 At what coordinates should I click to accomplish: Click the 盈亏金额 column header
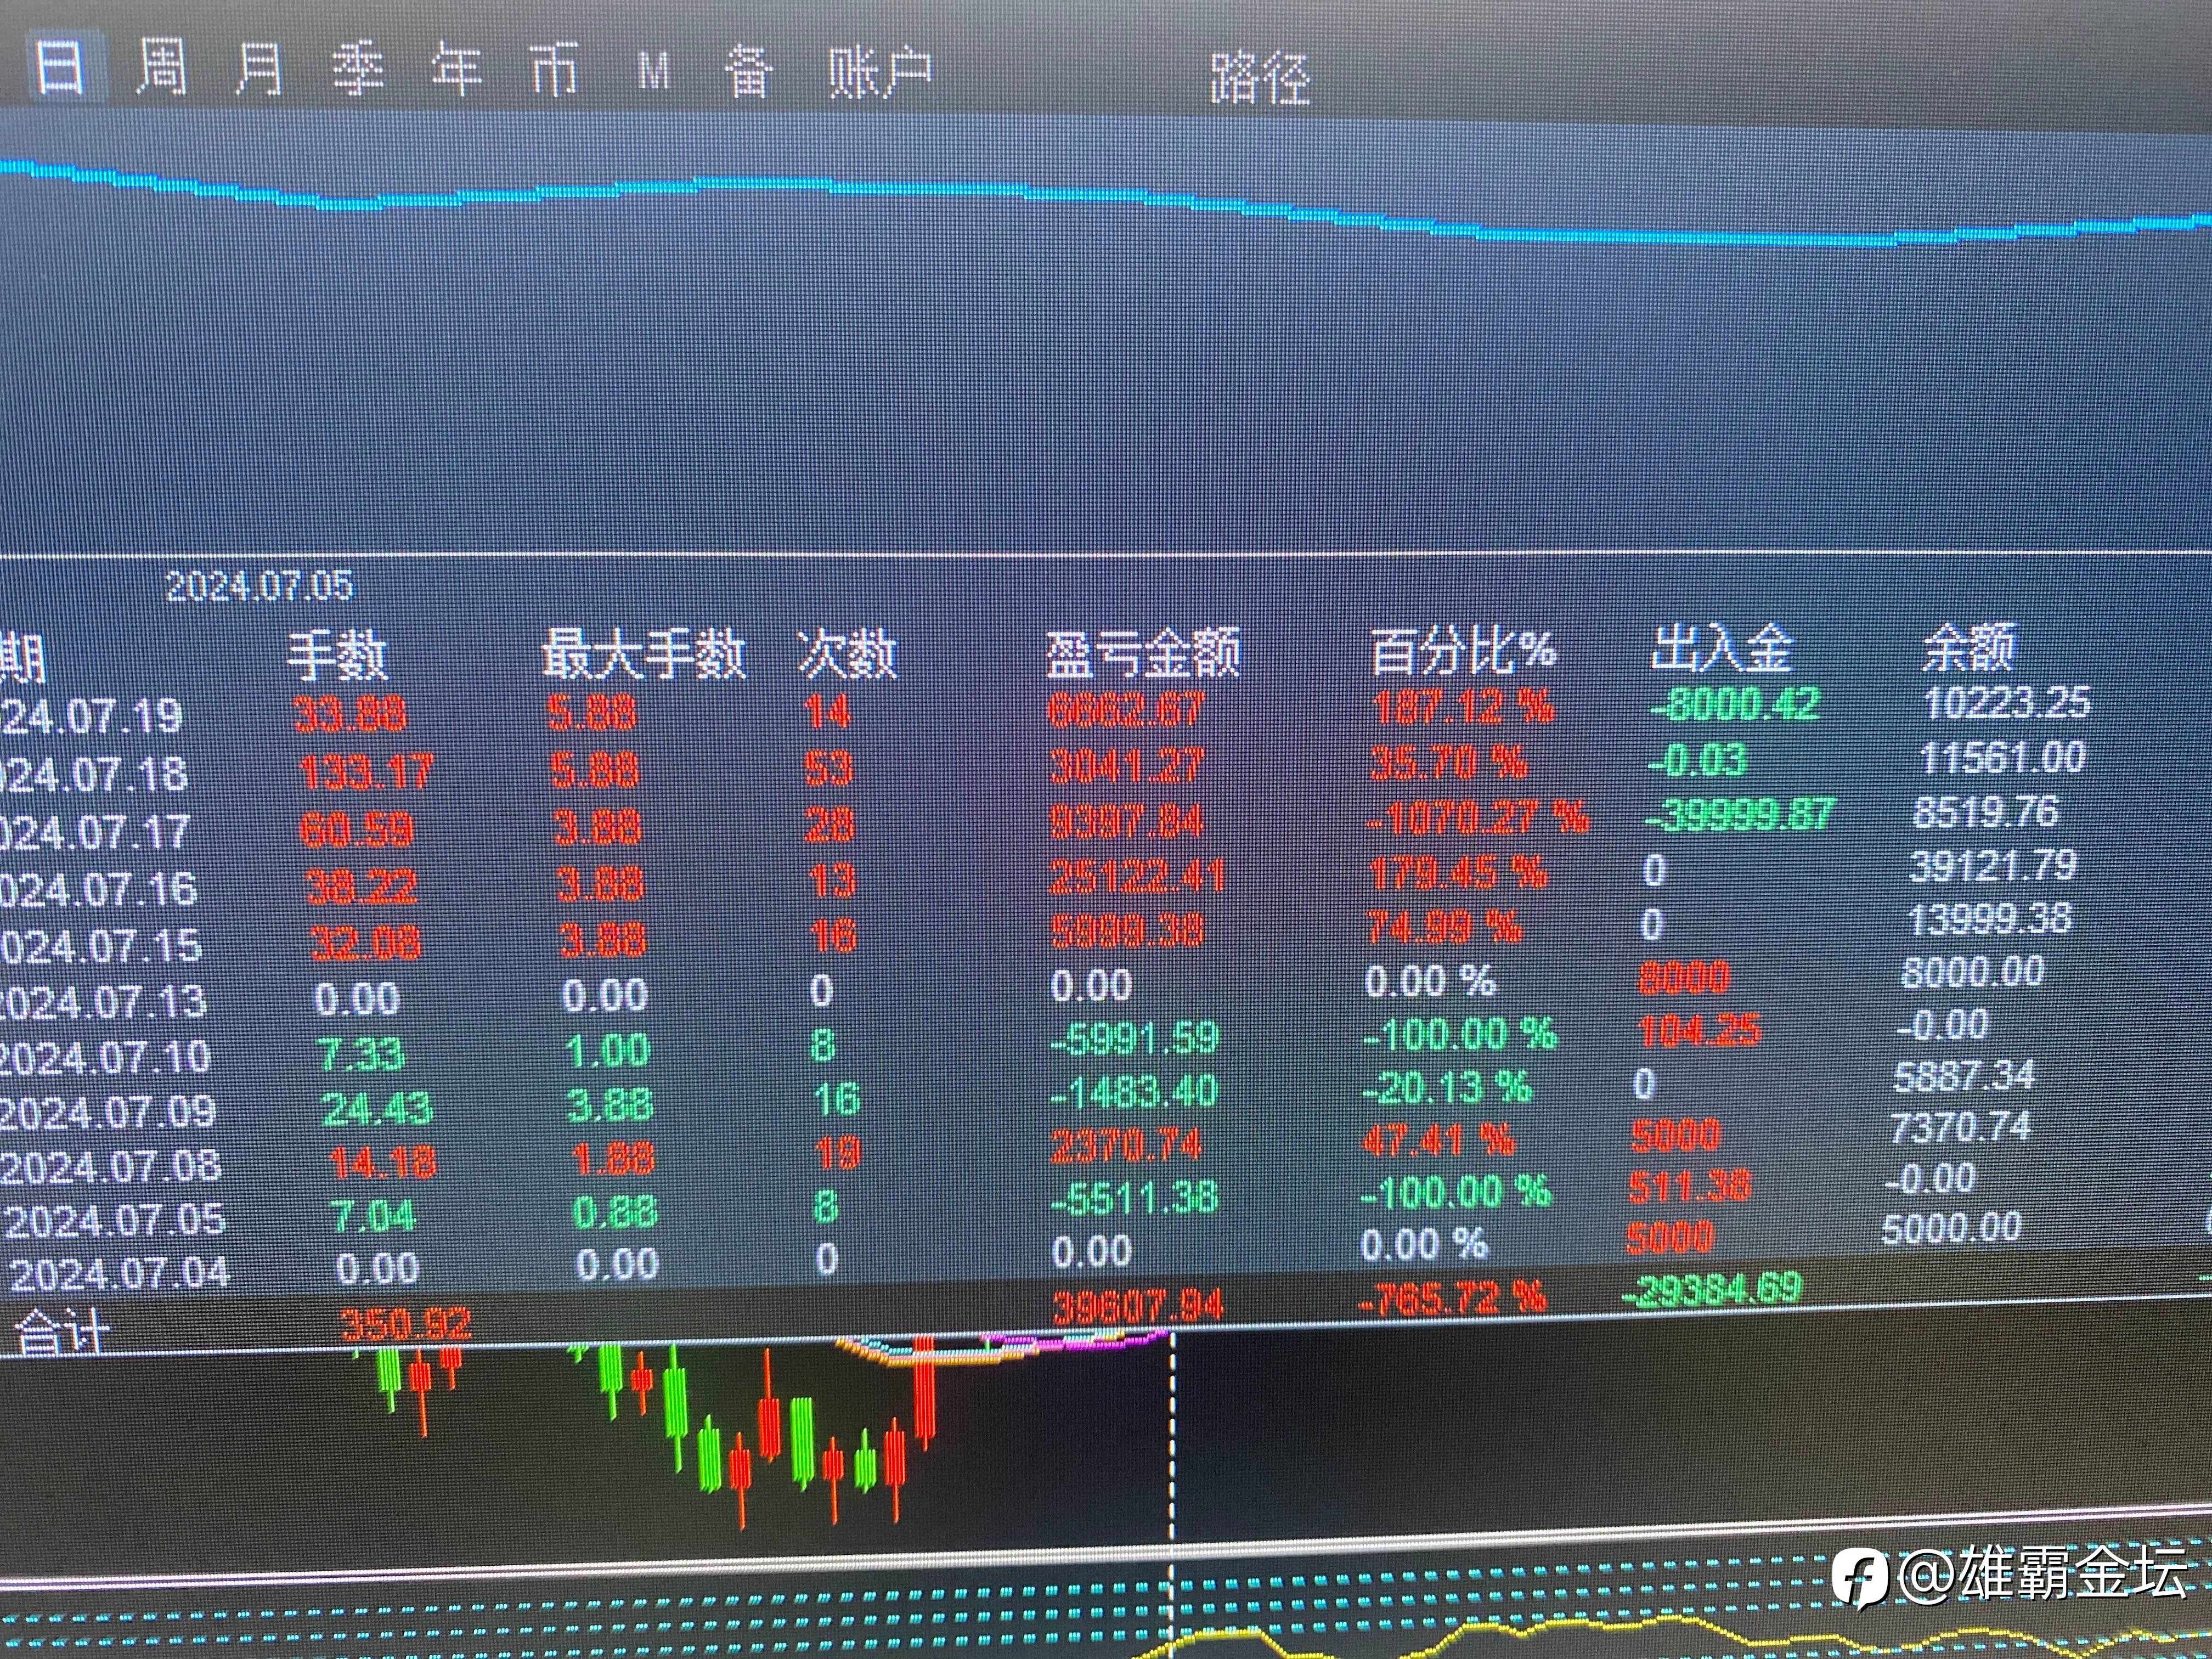(1143, 653)
